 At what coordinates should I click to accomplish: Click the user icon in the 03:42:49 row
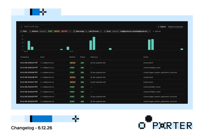coord(41,77)
